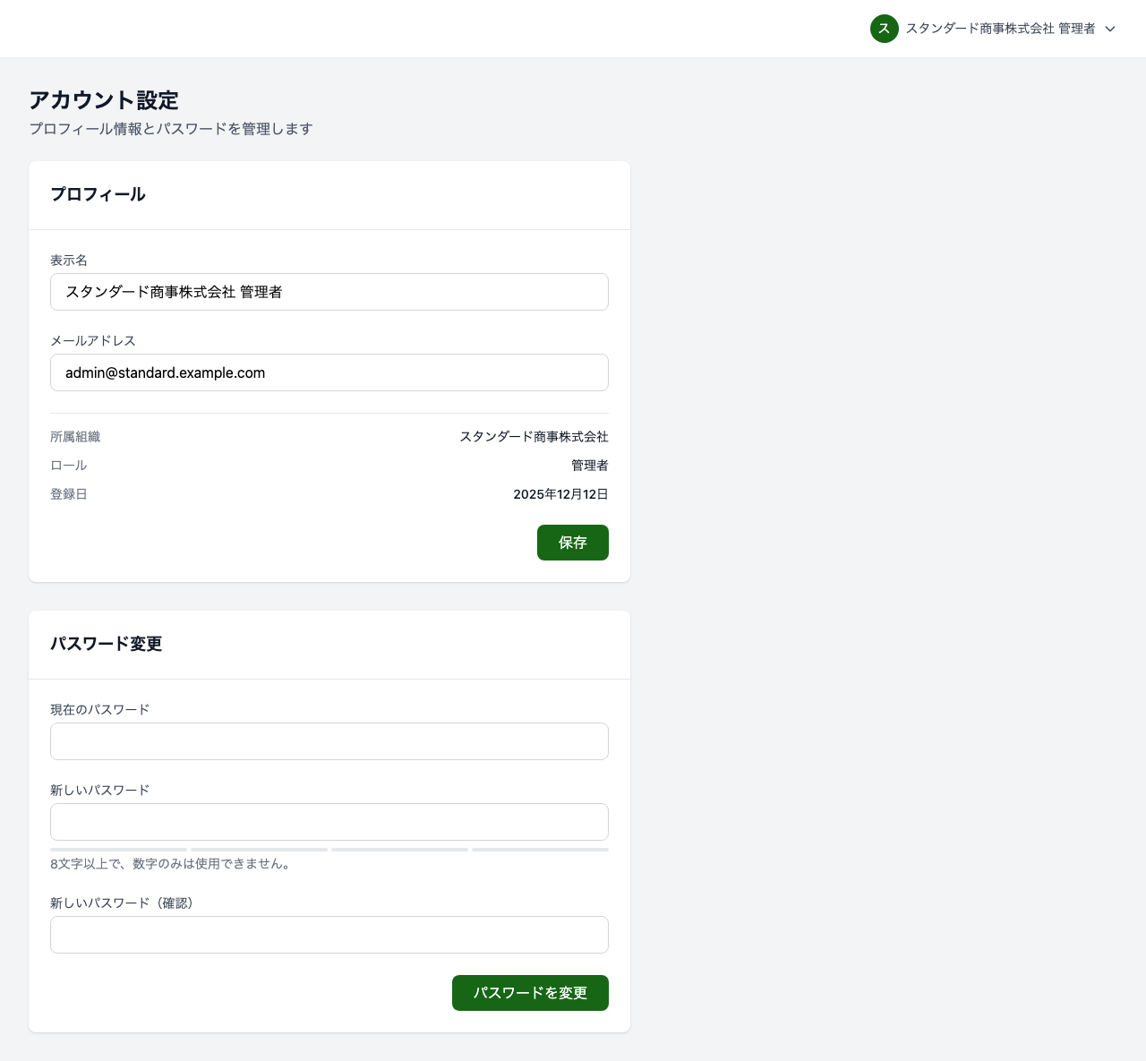Viewport: 1146px width, 1061px height.
Task: Click the パスワード変更 section header
Action: [107, 644]
